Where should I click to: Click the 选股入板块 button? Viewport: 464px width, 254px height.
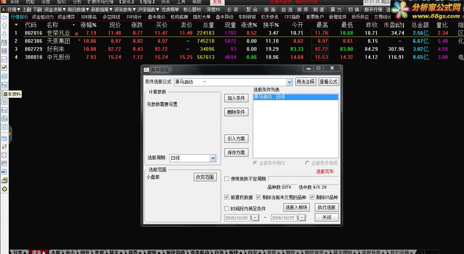pyautogui.click(x=297, y=207)
